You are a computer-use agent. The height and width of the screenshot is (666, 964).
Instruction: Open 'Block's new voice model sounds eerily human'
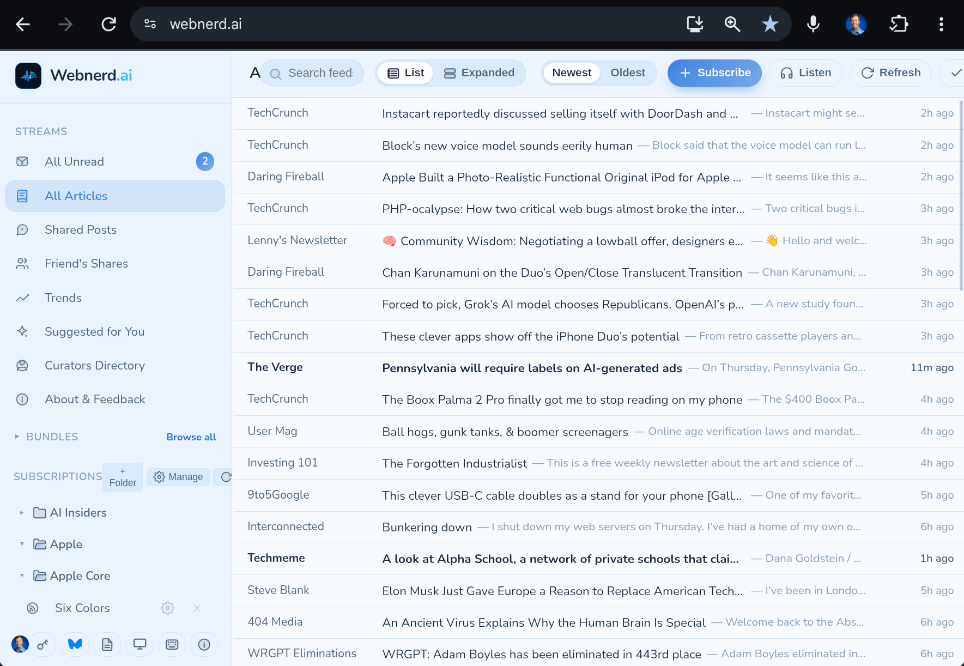(x=598, y=146)
